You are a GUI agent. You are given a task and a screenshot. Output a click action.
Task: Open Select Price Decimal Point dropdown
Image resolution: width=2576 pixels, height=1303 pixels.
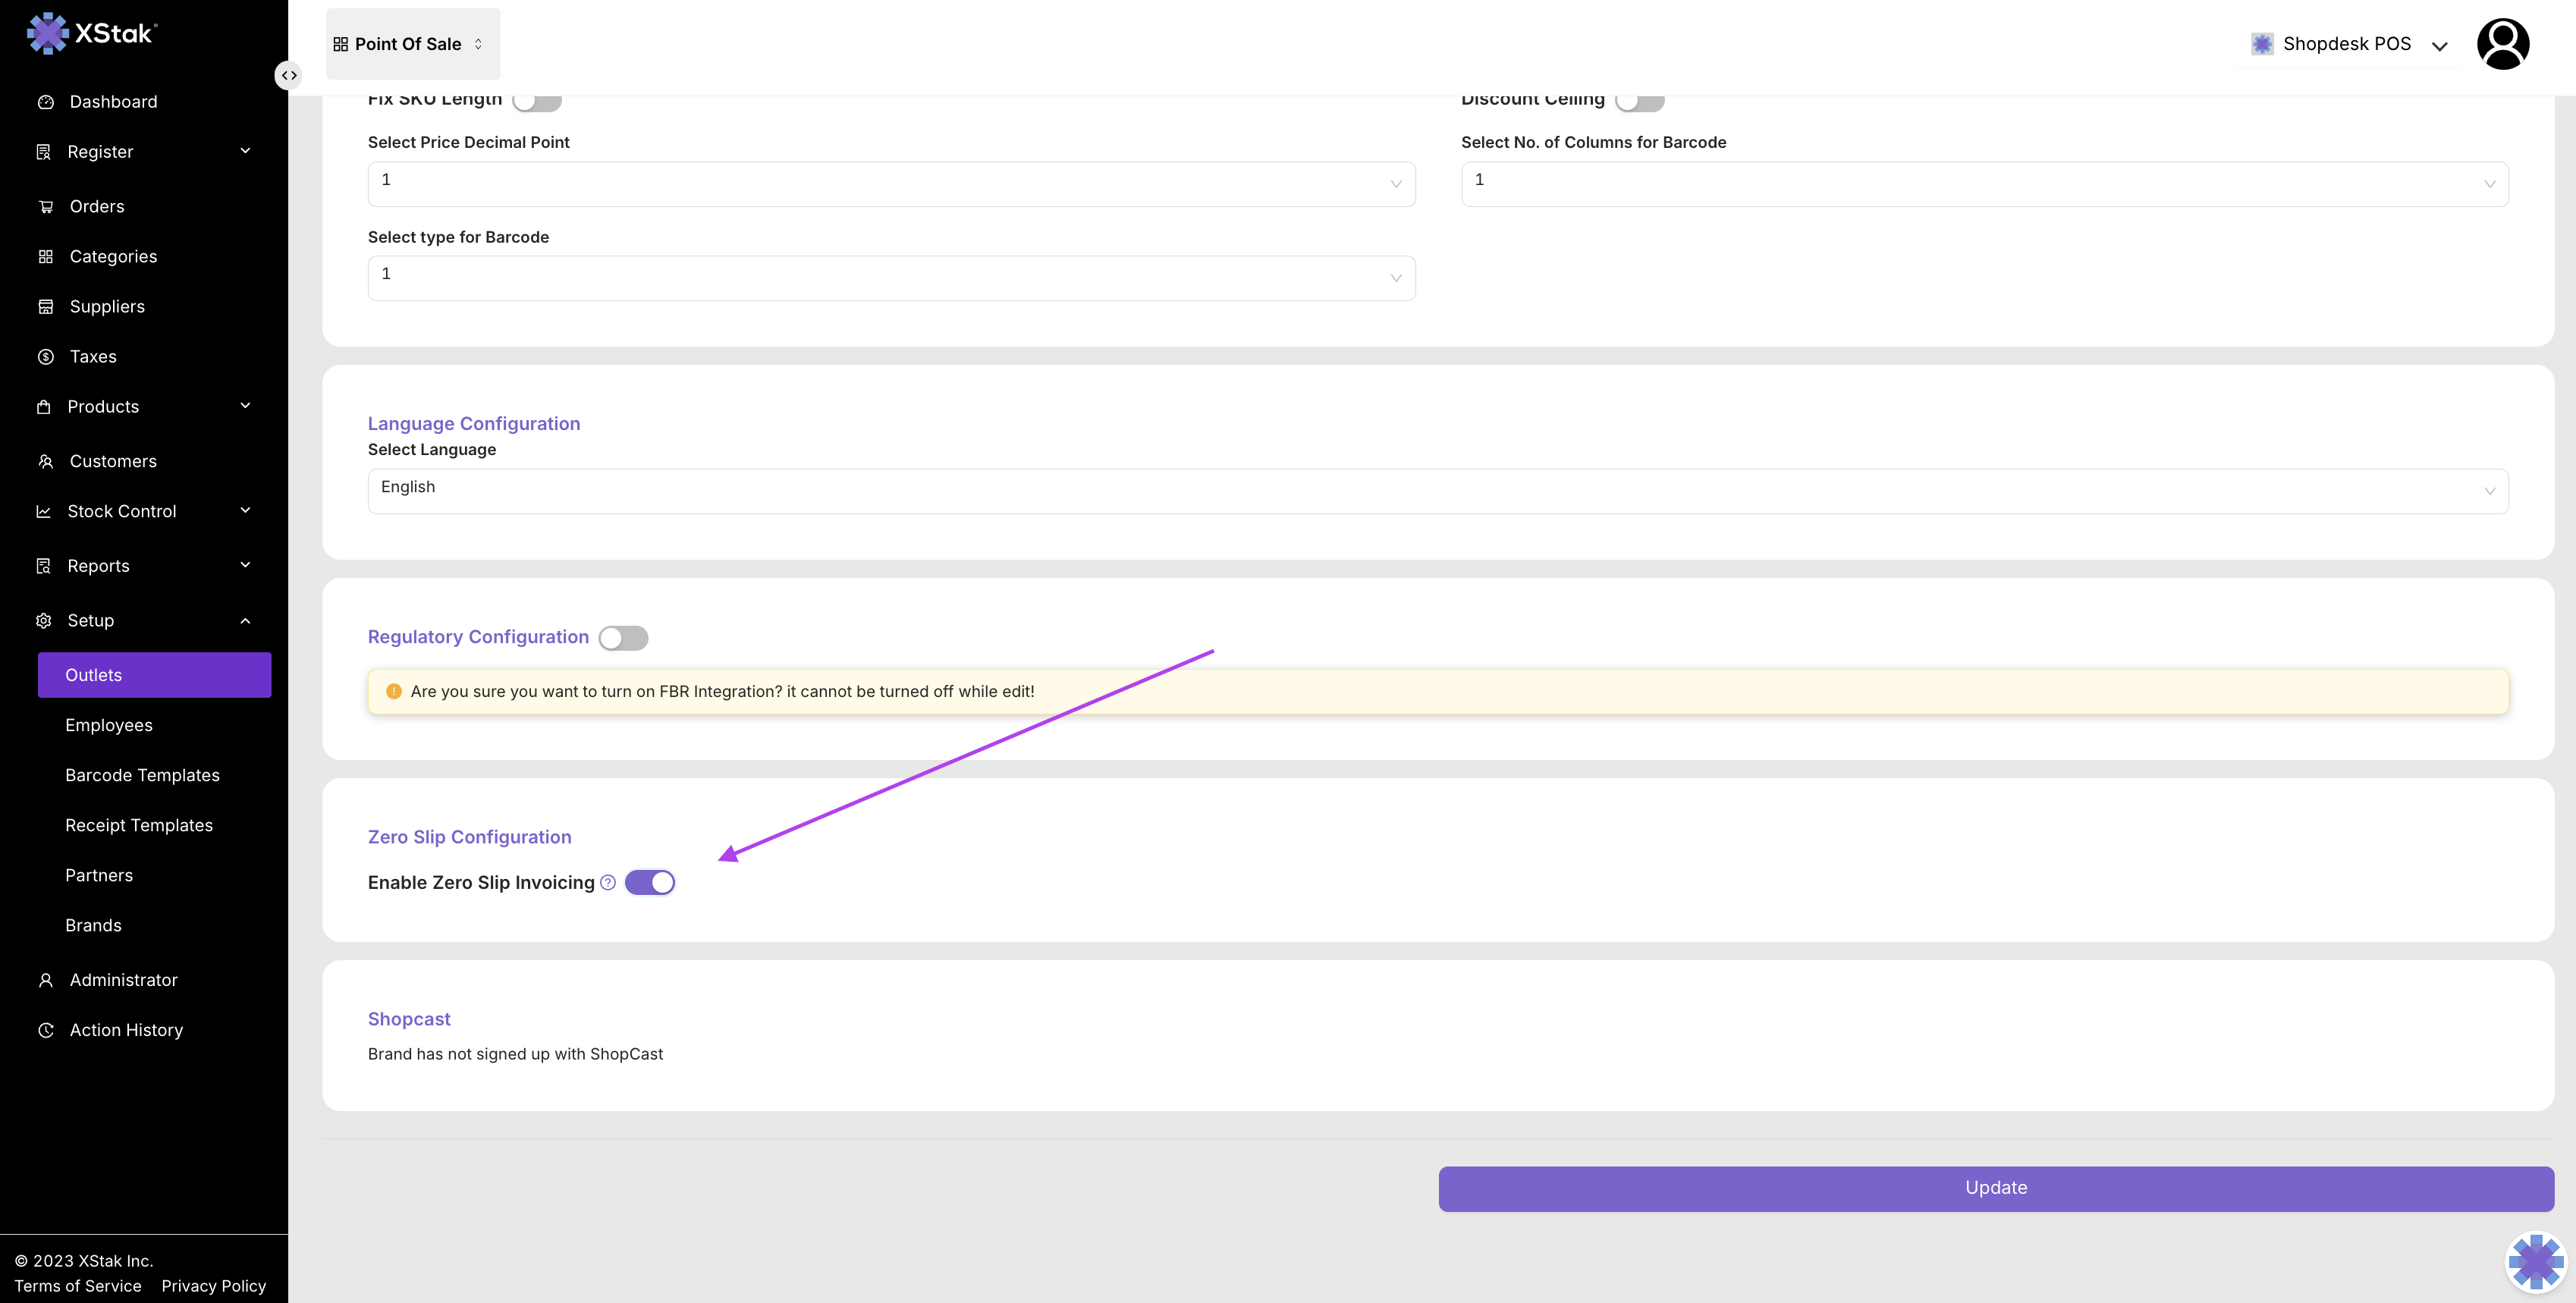[x=891, y=184]
